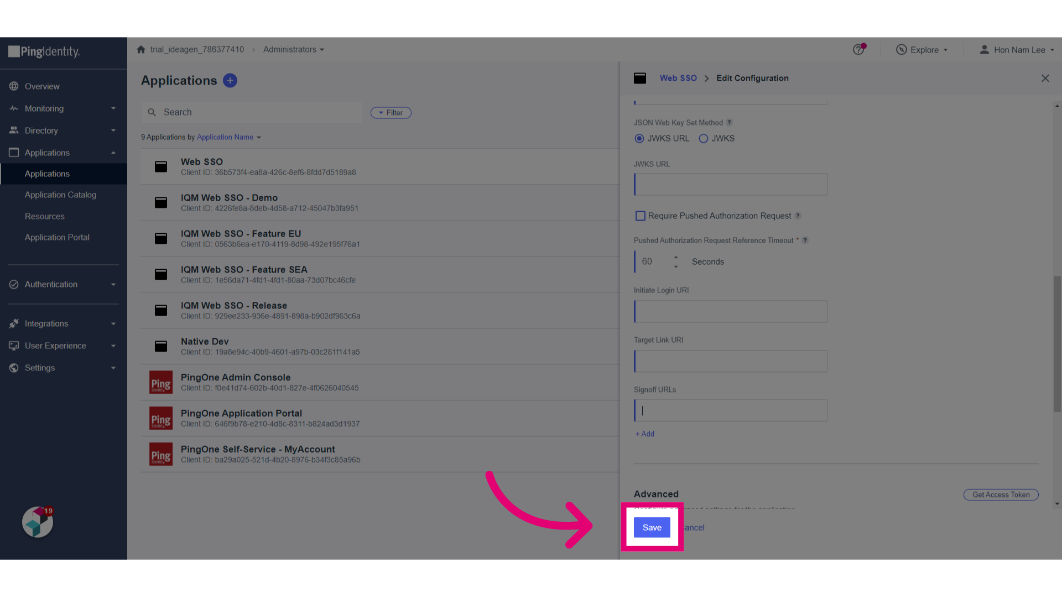This screenshot has height=597, width=1062.
Task: Click the application icon in Edit Configuration header
Action: tap(640, 78)
